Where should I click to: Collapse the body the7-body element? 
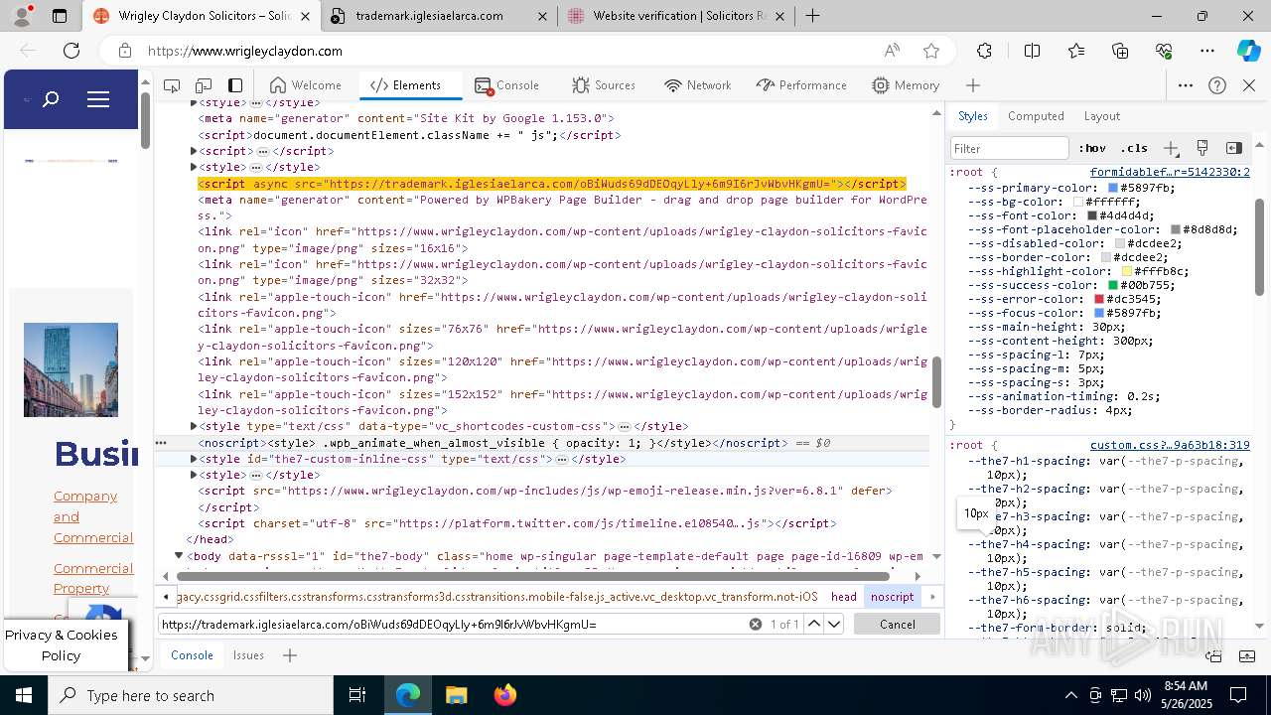178,556
